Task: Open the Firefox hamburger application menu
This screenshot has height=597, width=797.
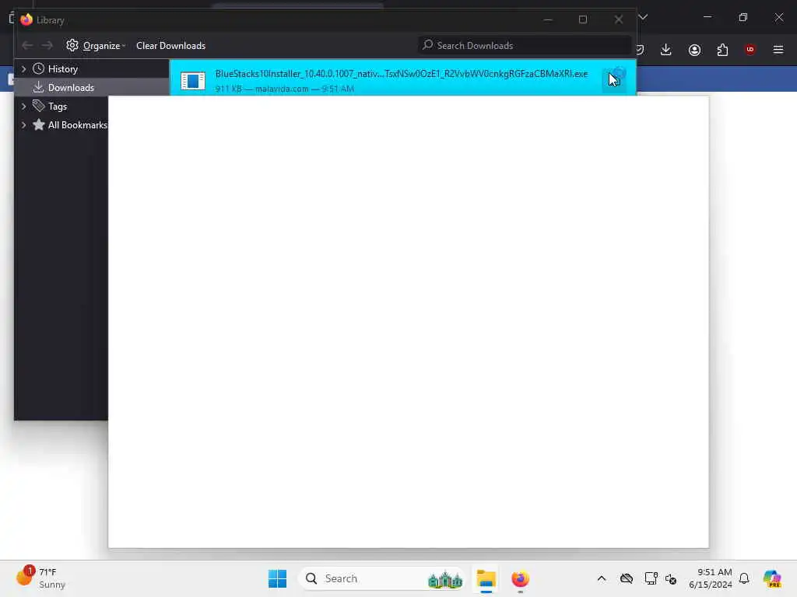Action: tap(778, 50)
